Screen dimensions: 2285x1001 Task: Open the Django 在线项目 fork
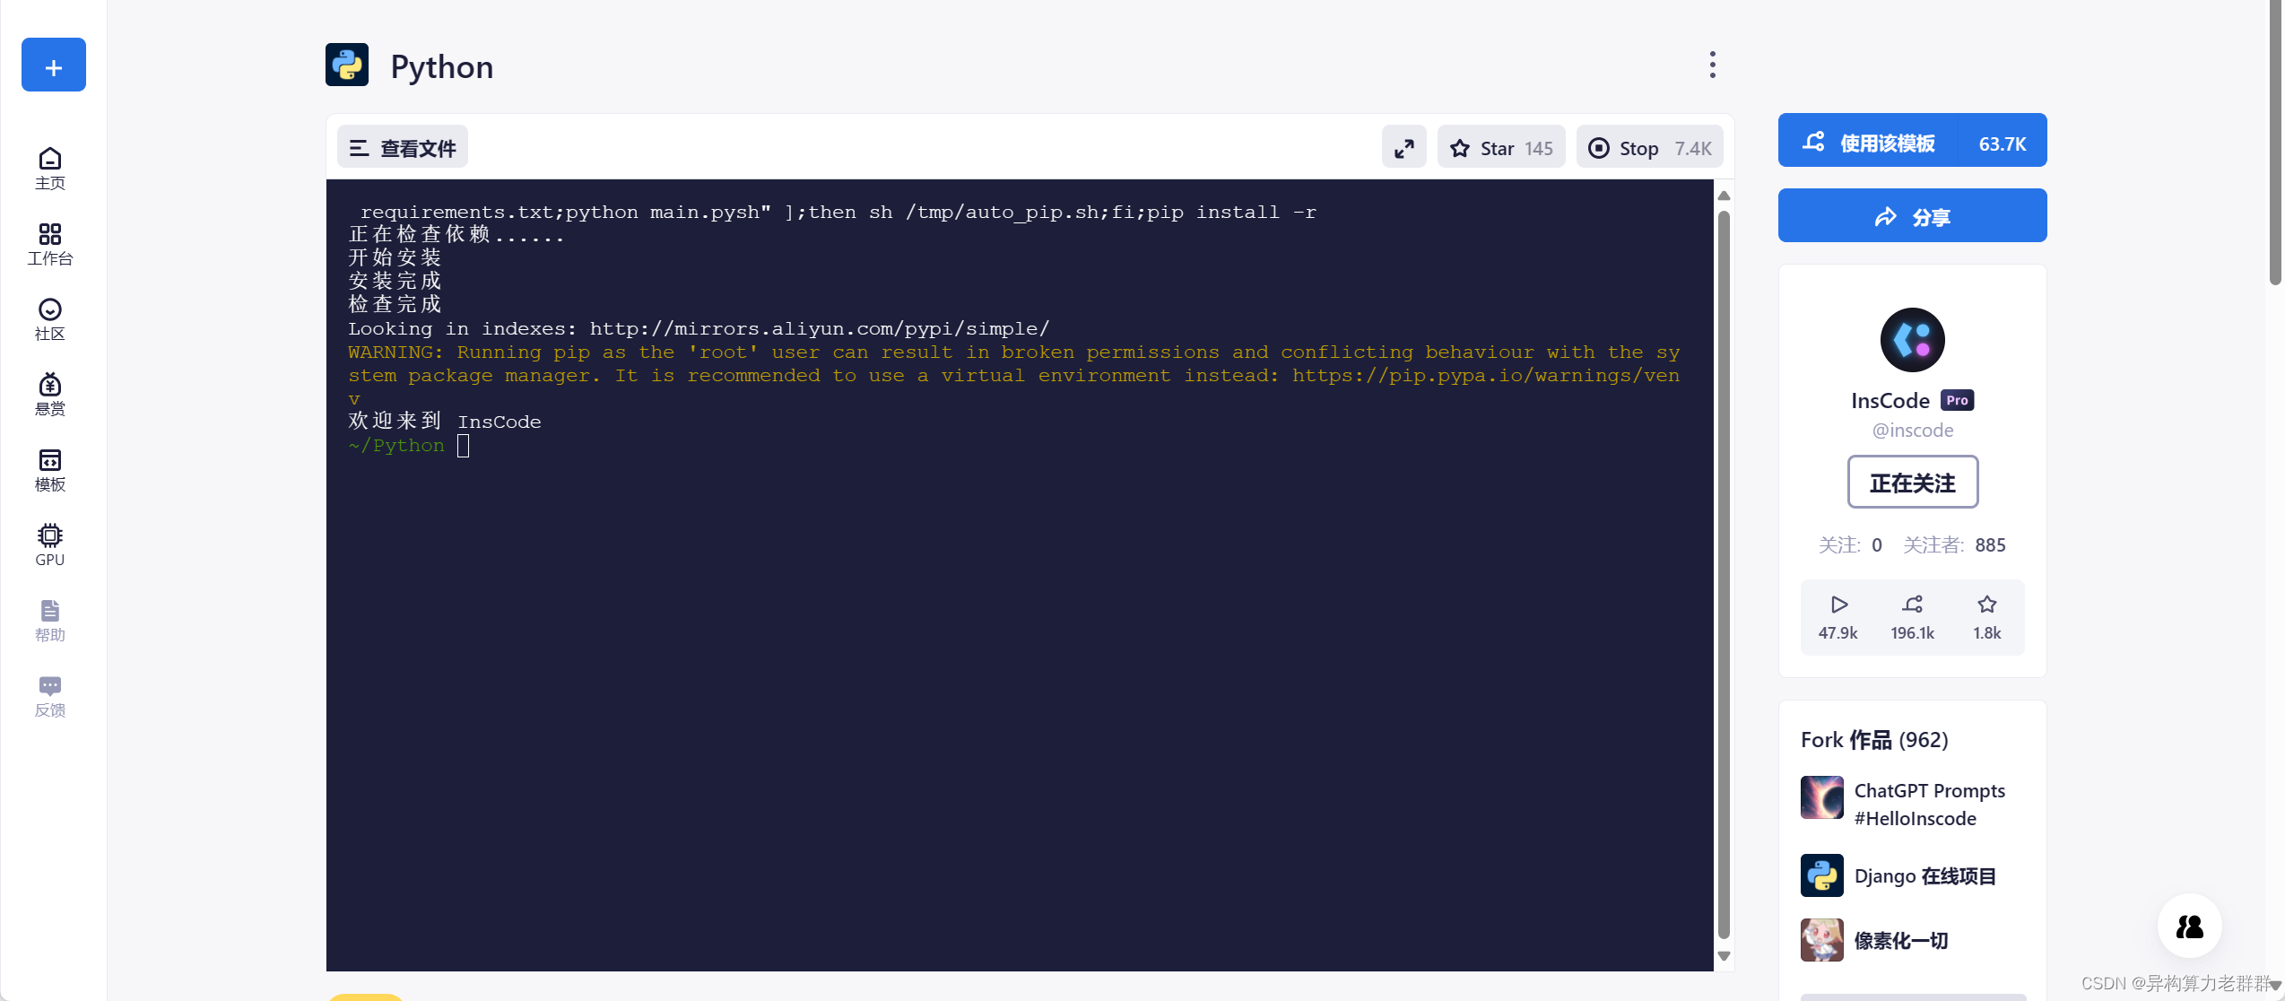(1924, 875)
